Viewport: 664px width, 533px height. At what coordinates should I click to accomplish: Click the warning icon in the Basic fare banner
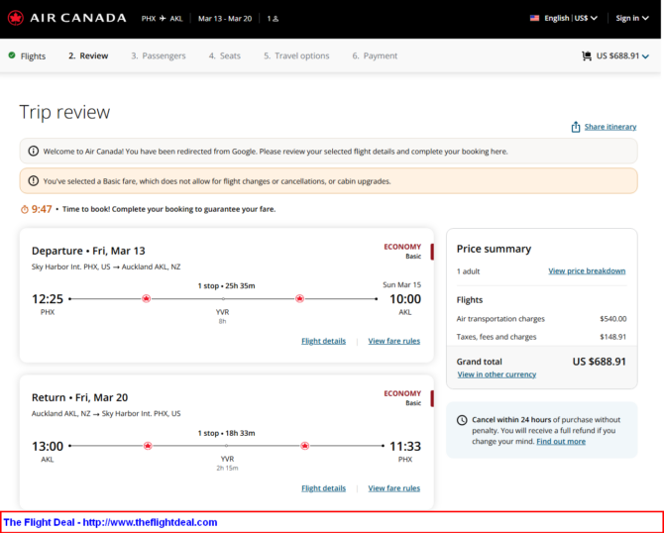[x=33, y=180]
